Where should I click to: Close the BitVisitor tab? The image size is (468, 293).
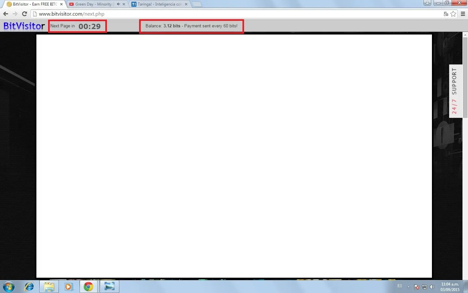(61, 4)
